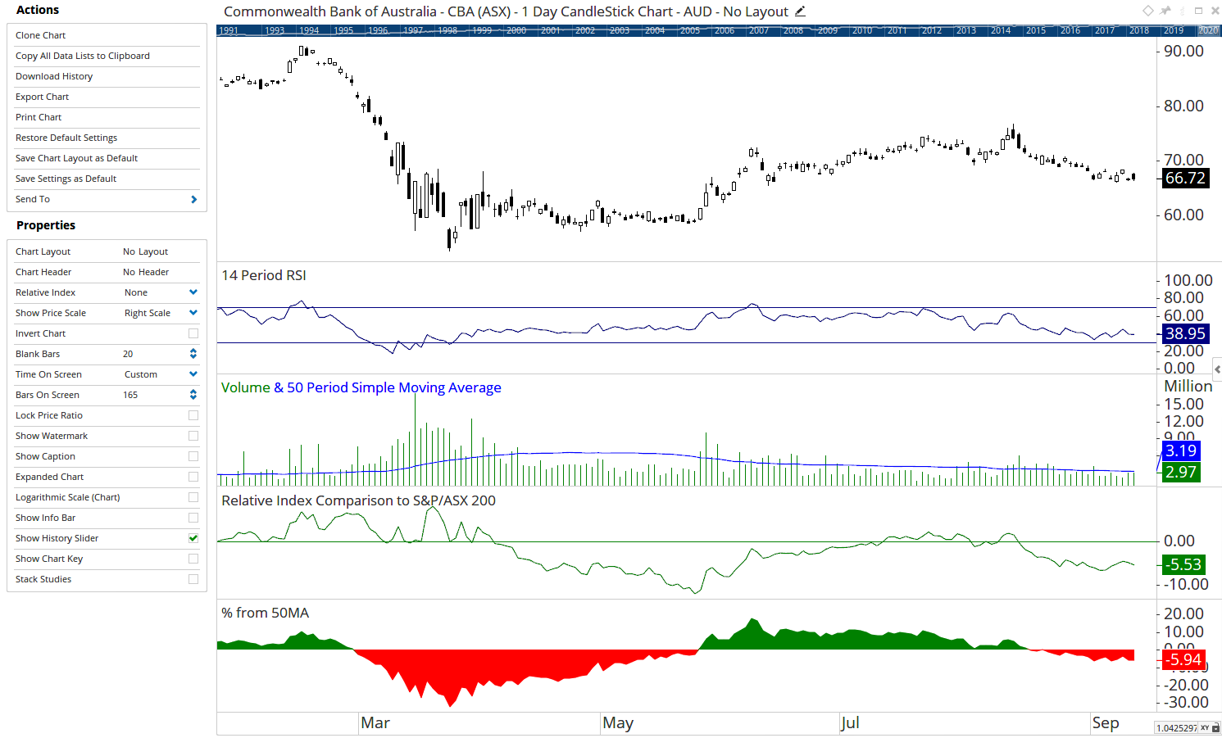This screenshot has width=1222, height=738.
Task: Pin the chart using the pushpin icon
Action: click(1165, 11)
